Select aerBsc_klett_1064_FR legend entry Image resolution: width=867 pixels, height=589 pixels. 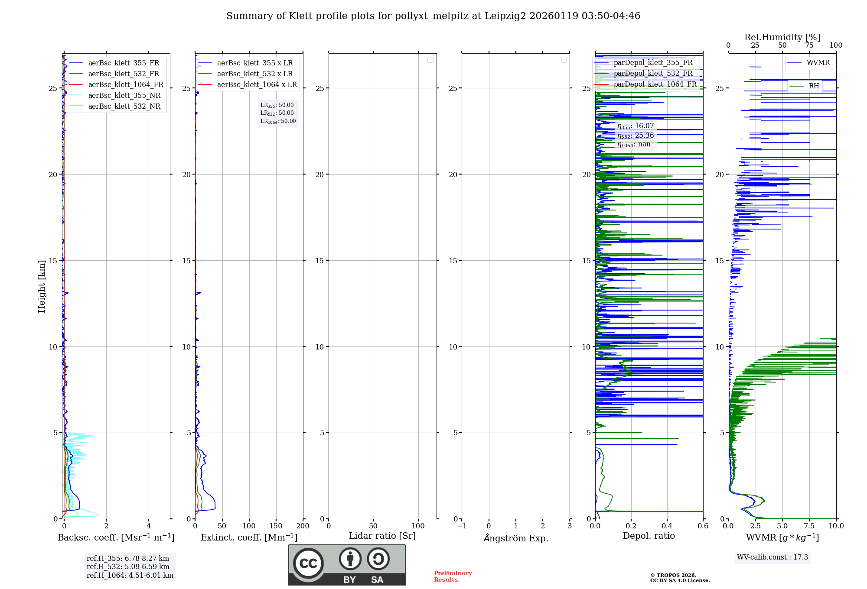[125, 84]
